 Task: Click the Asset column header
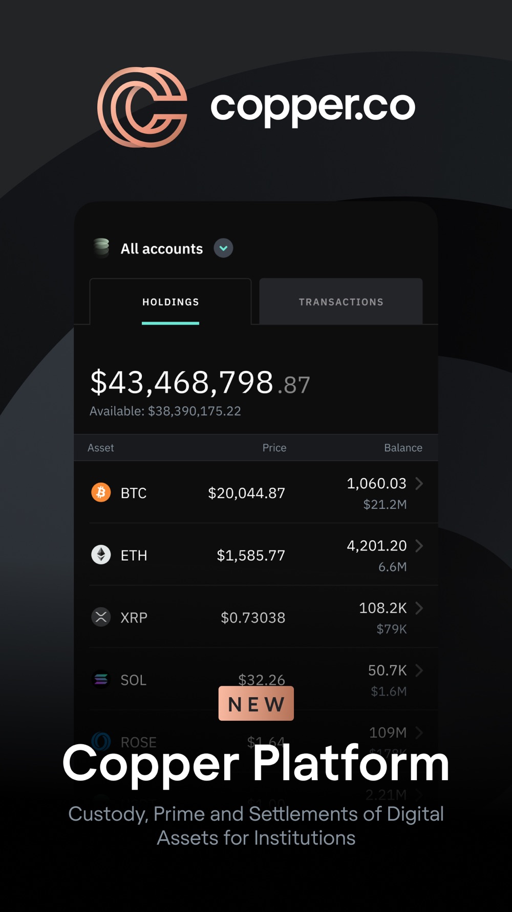tap(101, 448)
